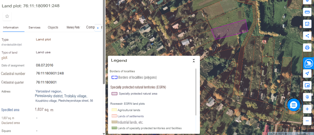Locate my position on the map

(x=307, y=73)
